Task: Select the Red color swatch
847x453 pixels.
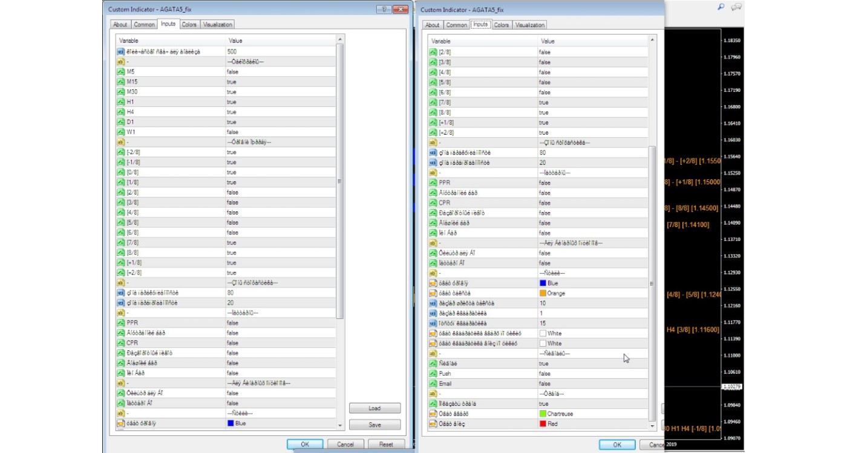Action: point(543,424)
